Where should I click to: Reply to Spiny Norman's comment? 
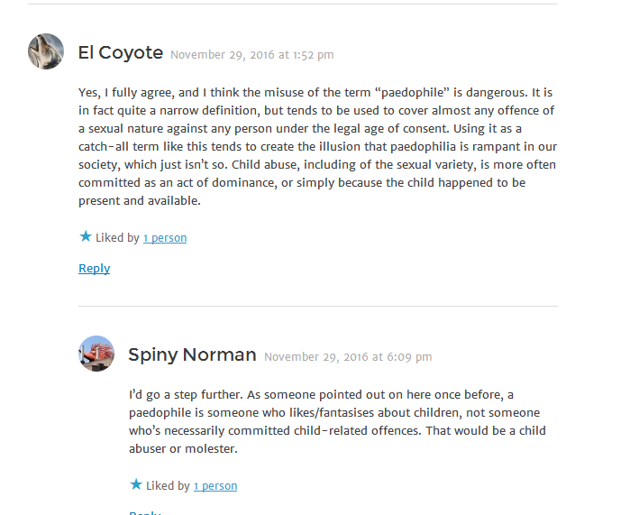pos(145,512)
